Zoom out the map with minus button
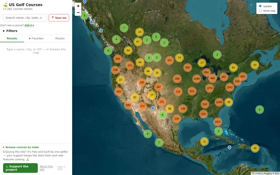 (x=78, y=13)
